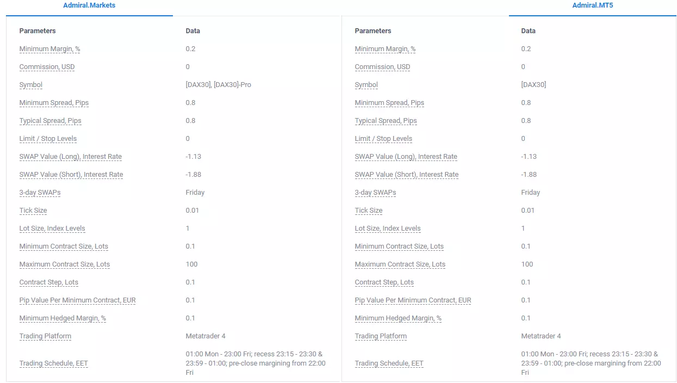The image size is (677, 383).
Task: Click Minimum Margin, % in the left table
Action: [49, 49]
